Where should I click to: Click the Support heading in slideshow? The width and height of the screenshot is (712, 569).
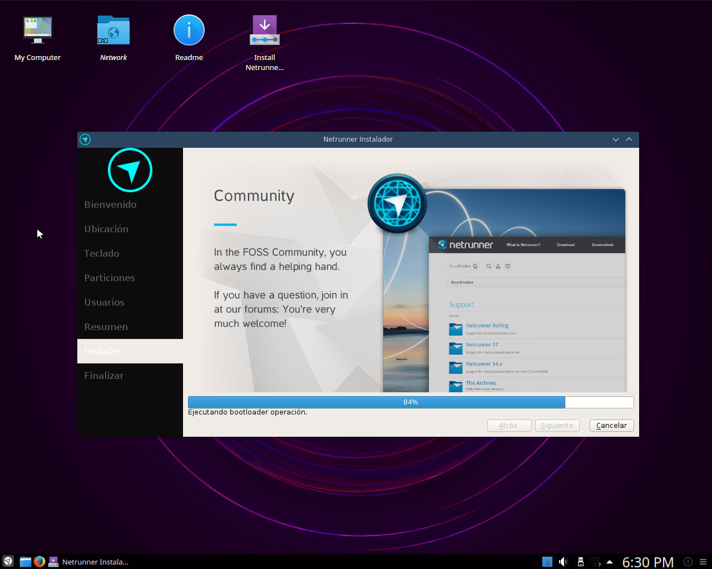[462, 305]
